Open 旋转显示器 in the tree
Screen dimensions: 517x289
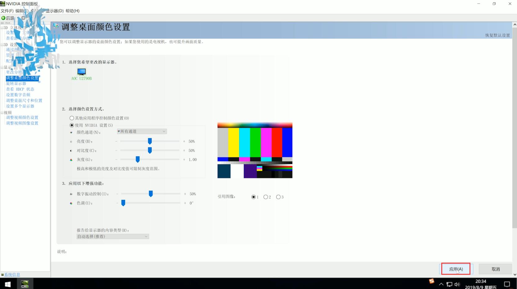pos(16,84)
